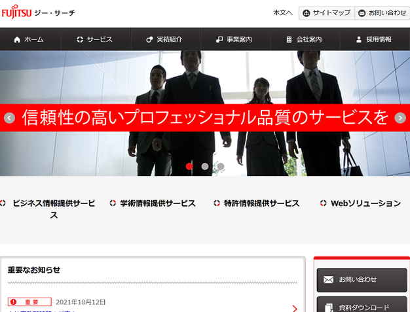Select the second carousel dot

[205, 166]
